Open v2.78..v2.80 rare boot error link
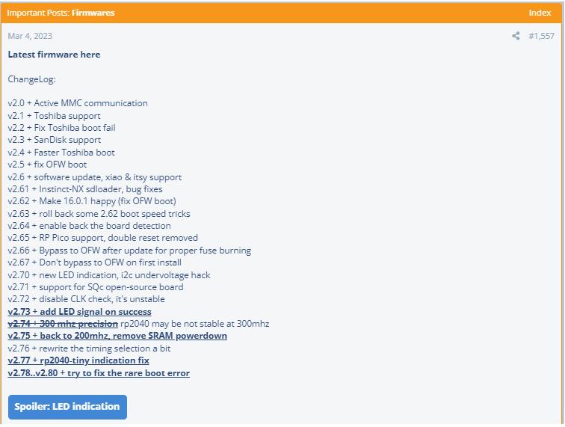 click(99, 373)
